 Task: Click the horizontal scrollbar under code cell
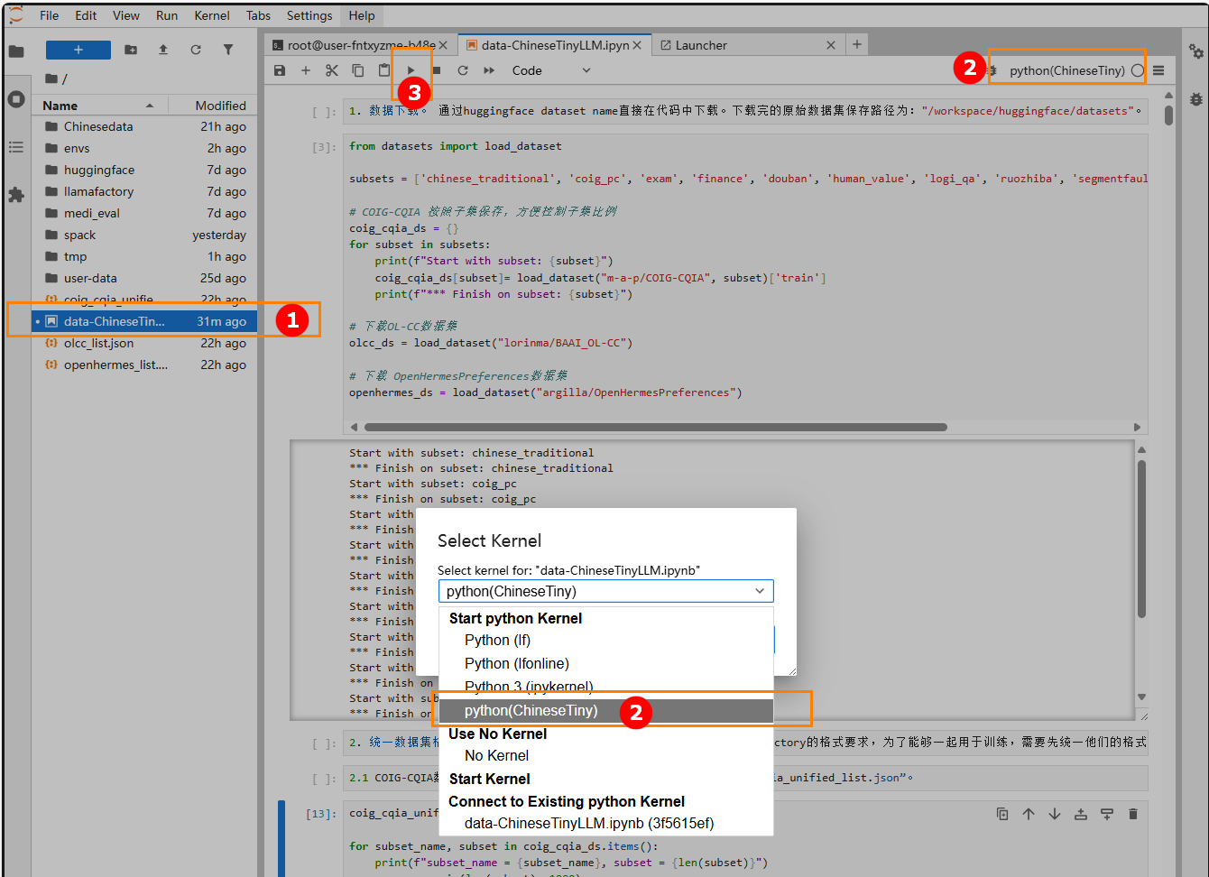pos(655,428)
